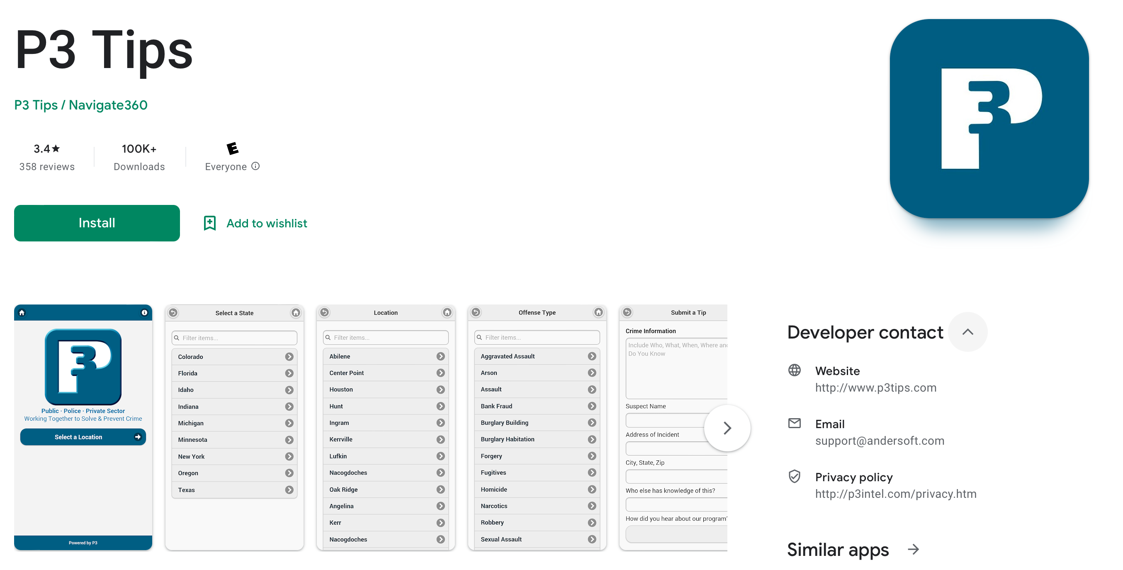Click back icon in Submit a Tip screenshot
This screenshot has width=1123, height=570.
(627, 312)
